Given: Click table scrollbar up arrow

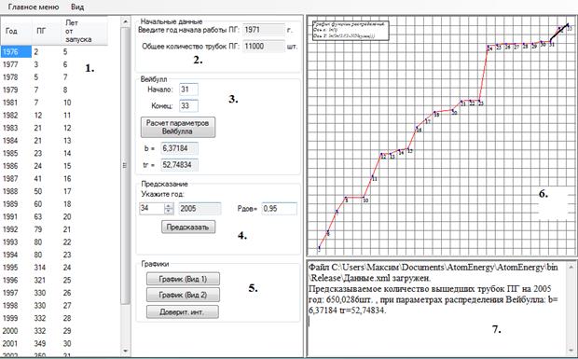Looking at the screenshot, I should pyautogui.click(x=126, y=21).
